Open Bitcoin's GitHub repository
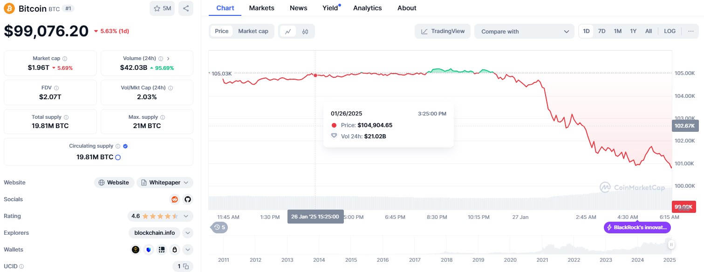704x272 pixels. coord(187,199)
